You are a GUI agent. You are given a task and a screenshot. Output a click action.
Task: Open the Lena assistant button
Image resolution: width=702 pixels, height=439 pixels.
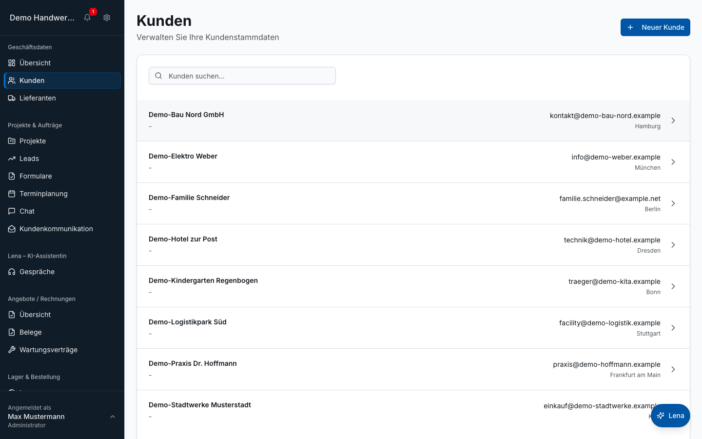click(x=670, y=416)
